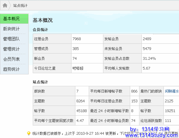The width and height of the screenshot is (179, 138).
Task: Open the 闲聊灌水 hottest board link
Action: pos(172,91)
